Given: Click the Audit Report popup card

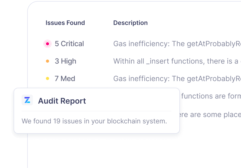Looking at the screenshot, I should pos(97,111).
